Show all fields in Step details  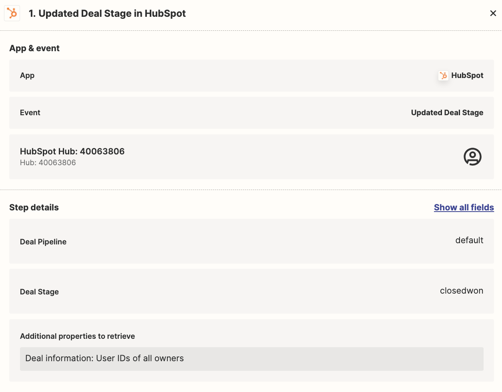(464, 208)
